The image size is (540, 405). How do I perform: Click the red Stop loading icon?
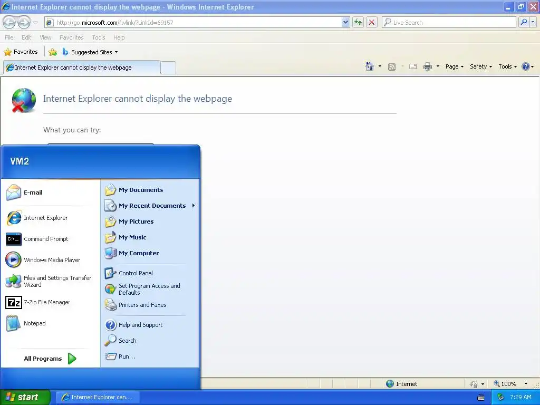372,22
